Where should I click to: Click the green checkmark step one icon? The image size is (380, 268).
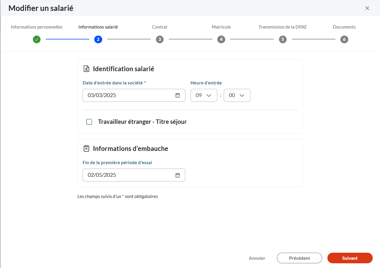pos(37,39)
